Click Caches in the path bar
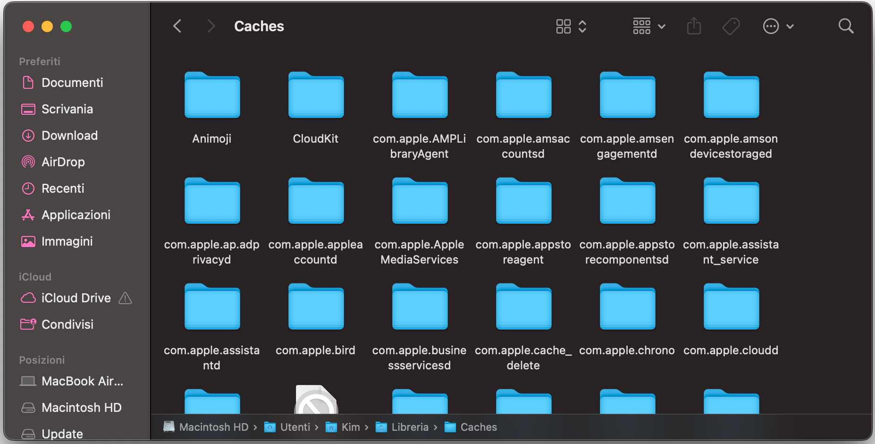The width and height of the screenshot is (875, 444). pyautogui.click(x=471, y=427)
